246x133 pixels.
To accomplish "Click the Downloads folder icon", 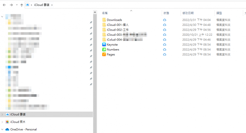I will [104, 20].
